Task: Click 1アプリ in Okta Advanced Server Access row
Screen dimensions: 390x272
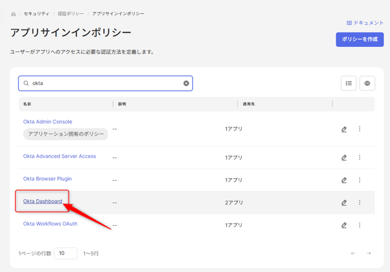Action: coord(234,157)
